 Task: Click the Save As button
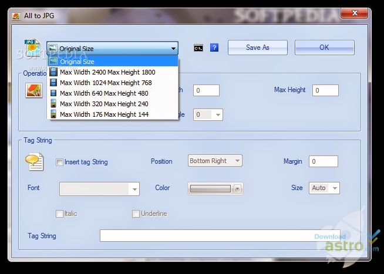point(258,48)
